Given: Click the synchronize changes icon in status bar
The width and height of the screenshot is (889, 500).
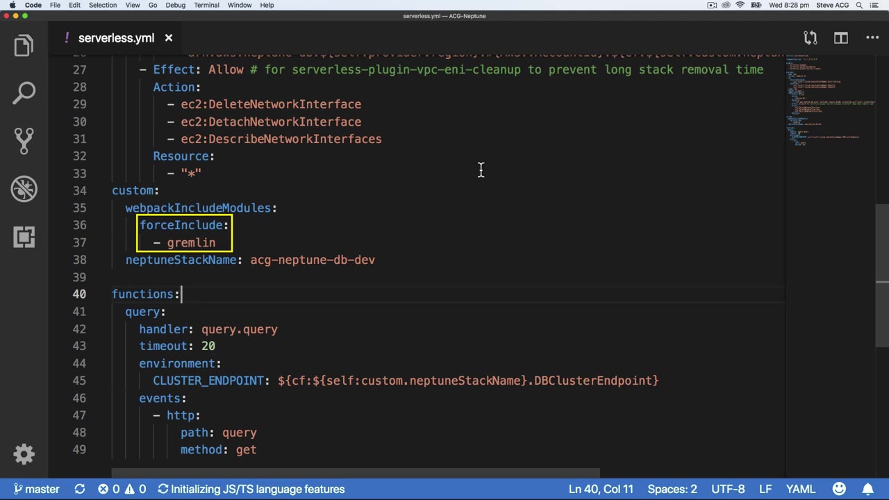Looking at the screenshot, I should [x=80, y=489].
